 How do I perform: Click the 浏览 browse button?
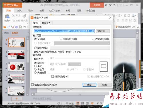103,31
